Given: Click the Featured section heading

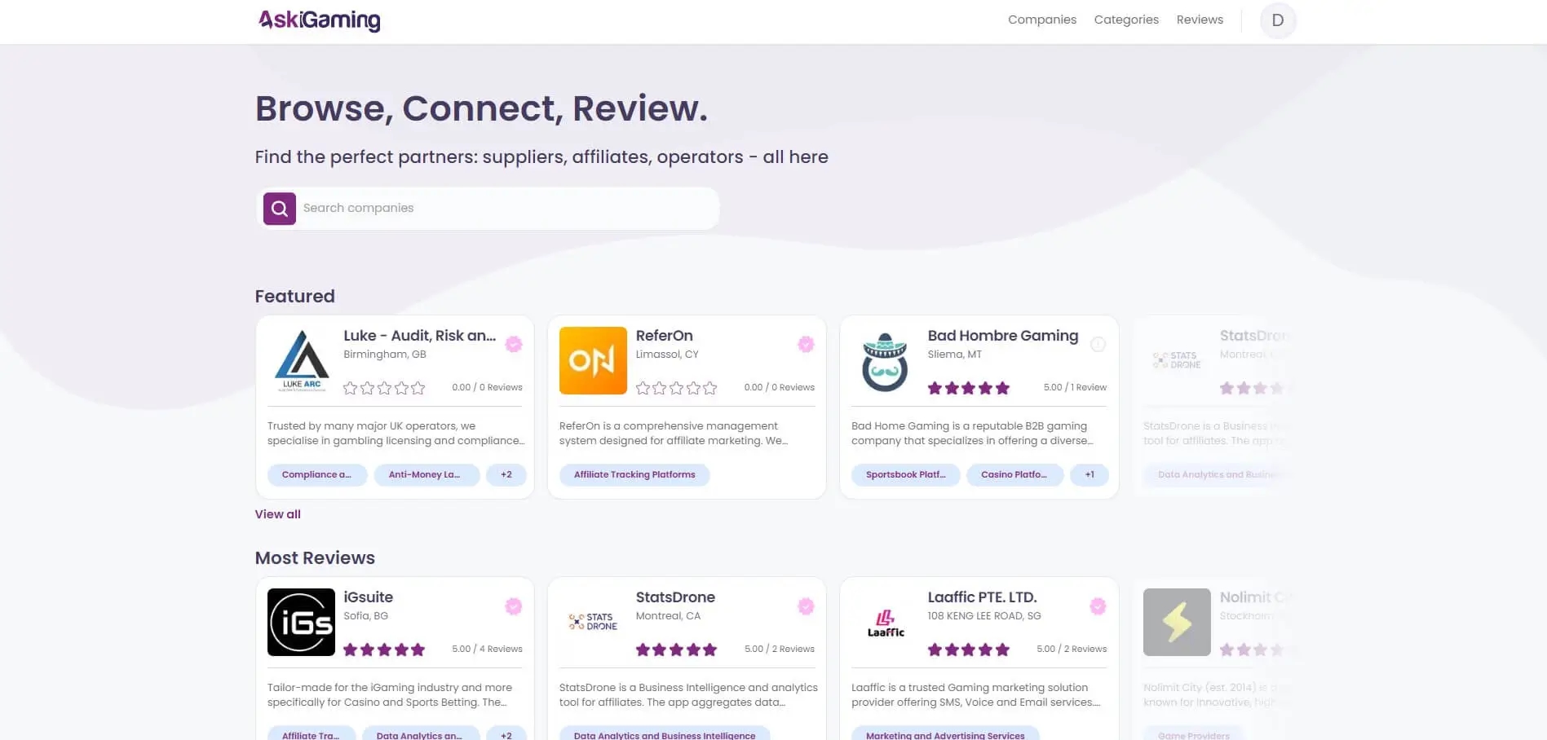Looking at the screenshot, I should pyautogui.click(x=294, y=297).
